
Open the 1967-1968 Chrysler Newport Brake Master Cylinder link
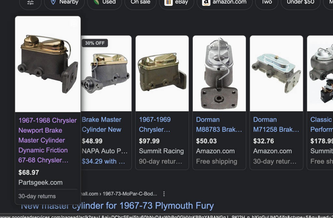point(47,140)
